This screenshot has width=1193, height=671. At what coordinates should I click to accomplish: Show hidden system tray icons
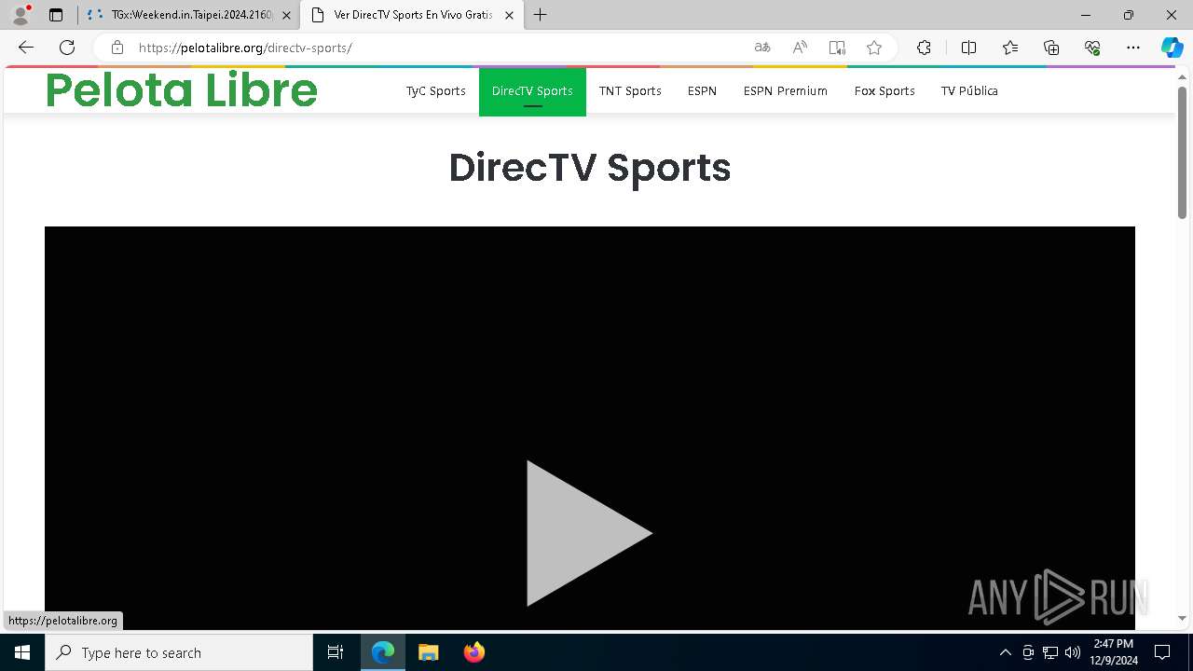point(1005,652)
